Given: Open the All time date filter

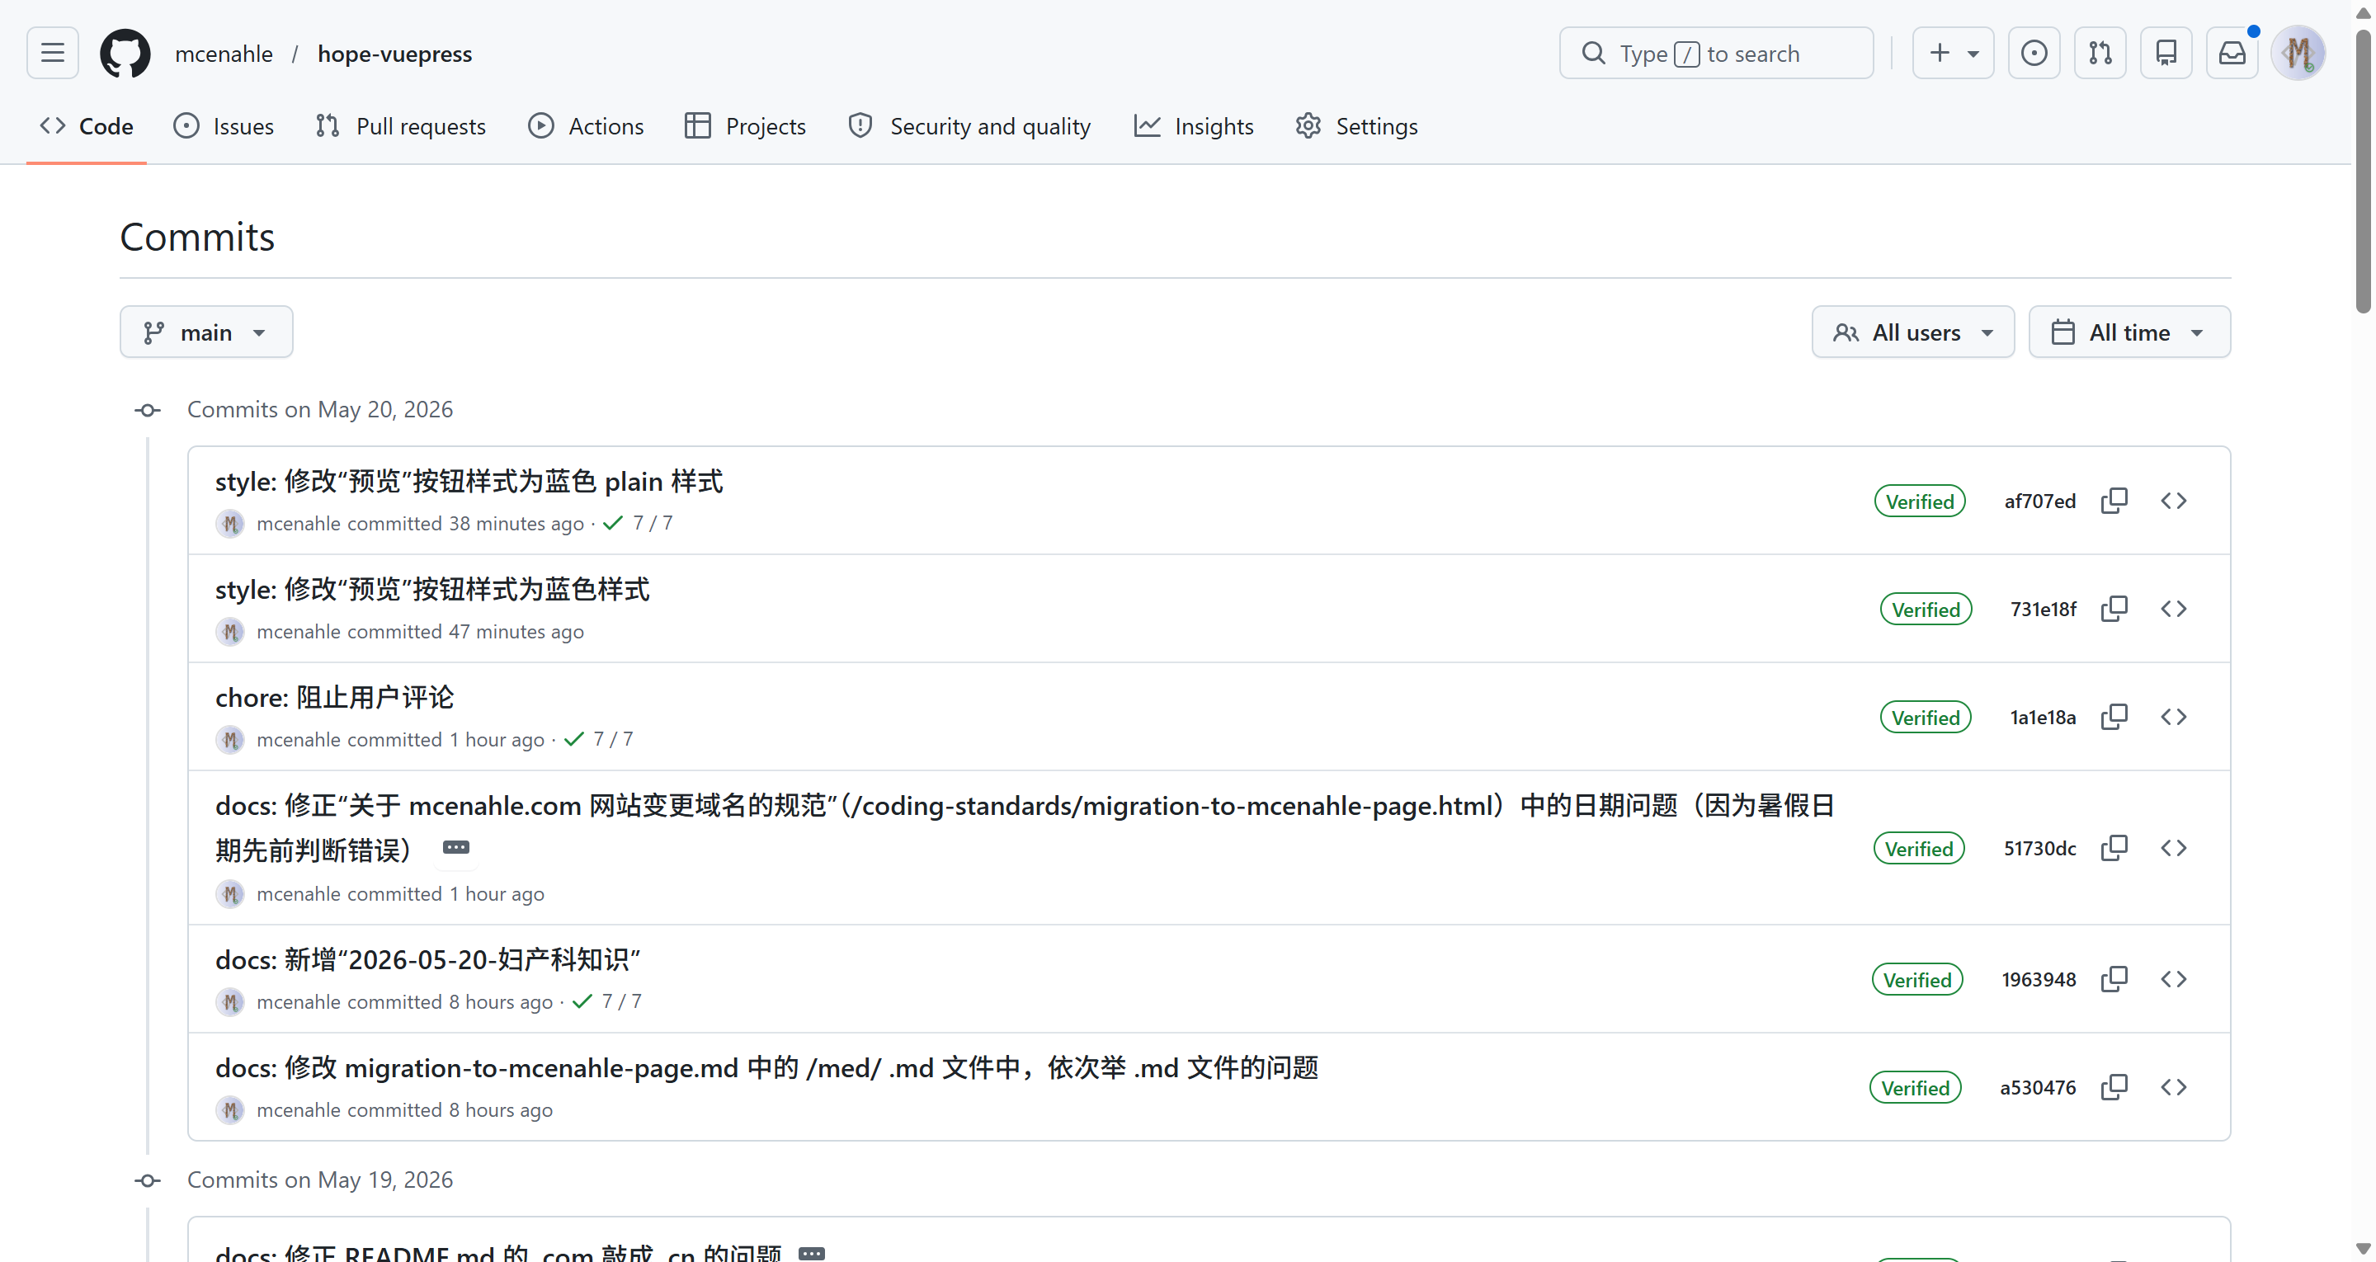Looking at the screenshot, I should point(2128,332).
